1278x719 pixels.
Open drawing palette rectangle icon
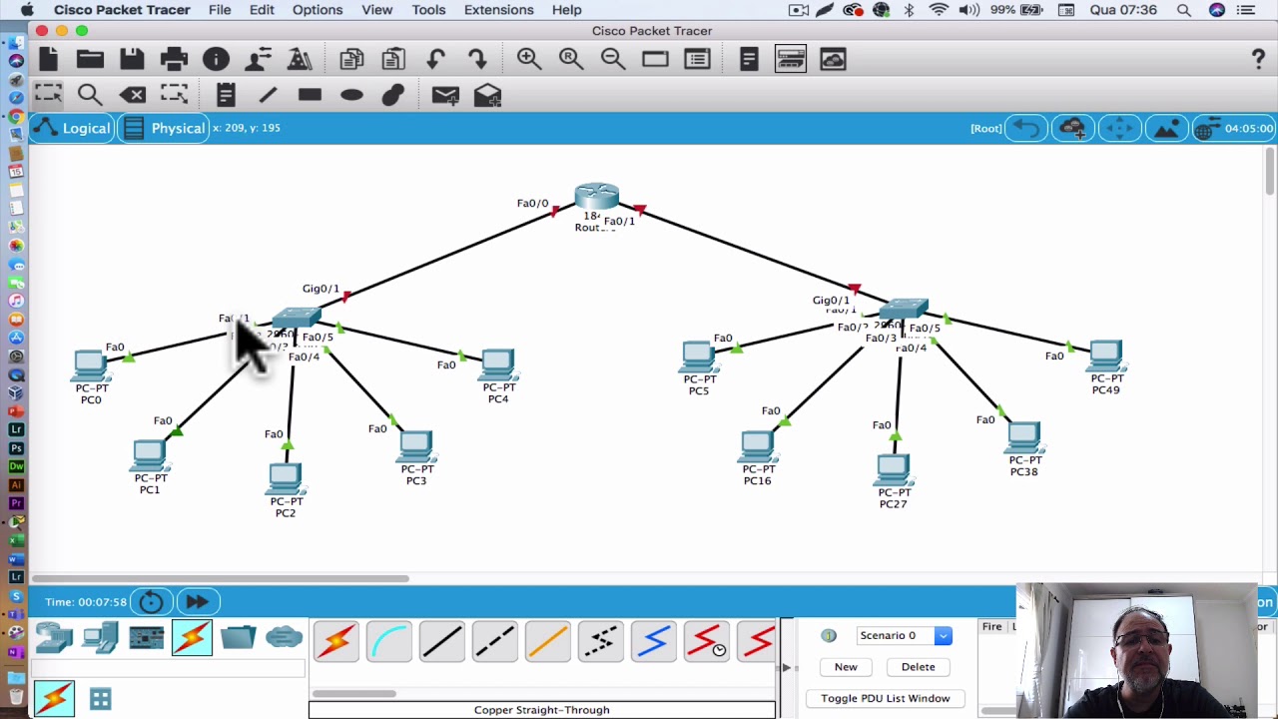tap(655, 60)
